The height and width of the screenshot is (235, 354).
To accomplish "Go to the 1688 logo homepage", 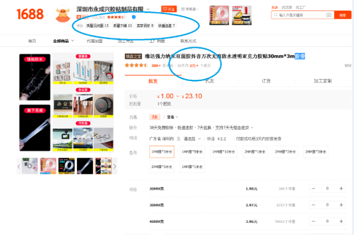I will (30, 14).
